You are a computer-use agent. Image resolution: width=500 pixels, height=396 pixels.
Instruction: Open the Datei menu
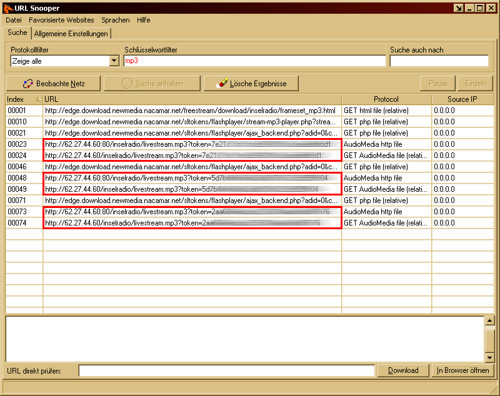click(x=14, y=20)
